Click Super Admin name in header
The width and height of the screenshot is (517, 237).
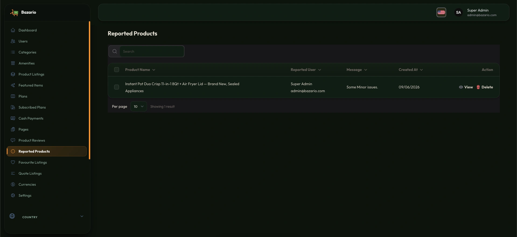pyautogui.click(x=478, y=10)
